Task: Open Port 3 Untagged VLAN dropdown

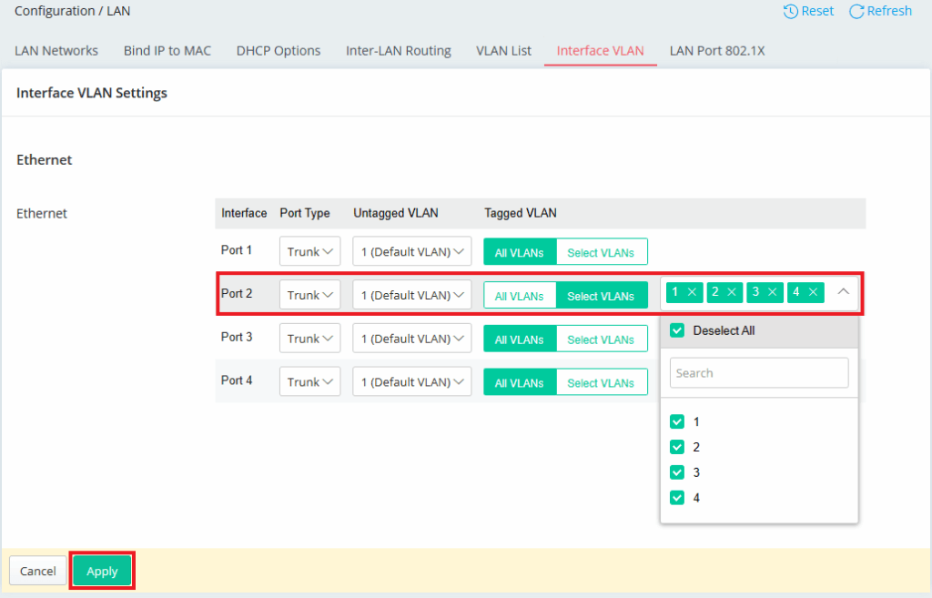Action: click(411, 339)
